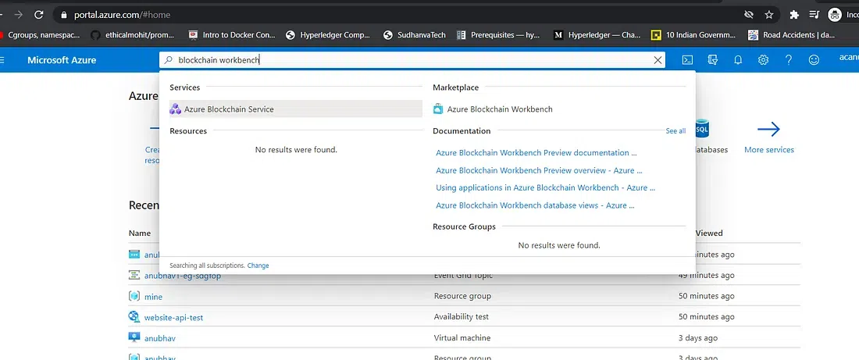Click More services arrow

tap(768, 130)
